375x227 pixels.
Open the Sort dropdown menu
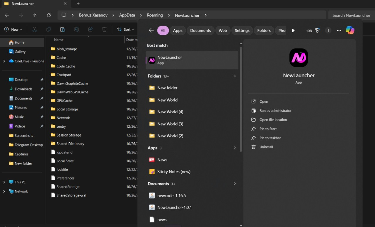coord(125,29)
